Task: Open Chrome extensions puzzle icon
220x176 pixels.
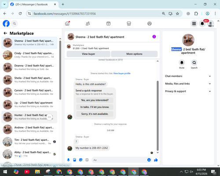Action: 196,14
